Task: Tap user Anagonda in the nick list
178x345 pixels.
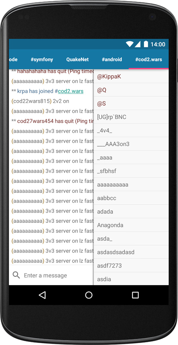Action: [131, 225]
